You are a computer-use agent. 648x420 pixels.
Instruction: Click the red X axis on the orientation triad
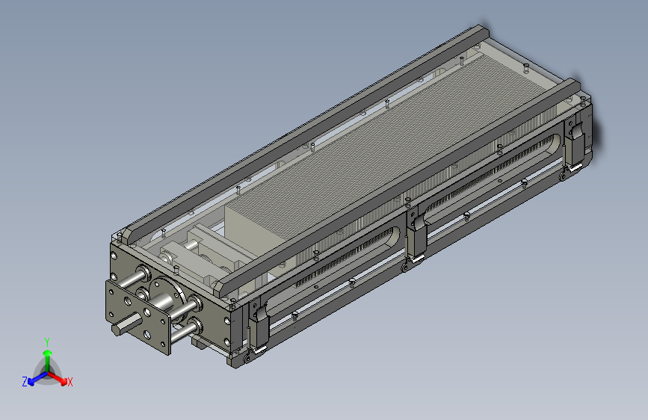61,379
